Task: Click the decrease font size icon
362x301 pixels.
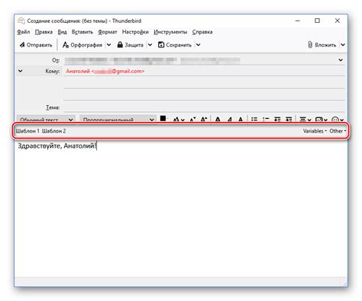Action: (x=192, y=119)
